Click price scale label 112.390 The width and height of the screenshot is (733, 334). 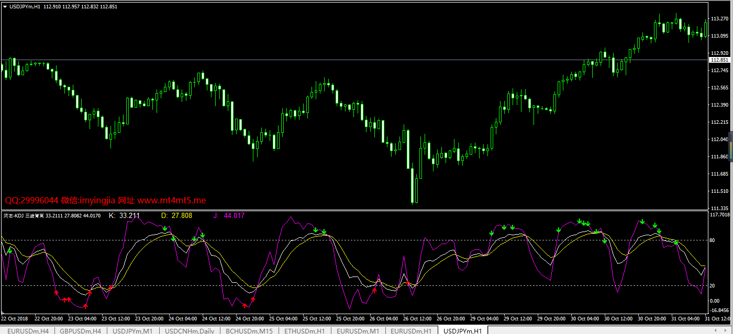pos(719,105)
